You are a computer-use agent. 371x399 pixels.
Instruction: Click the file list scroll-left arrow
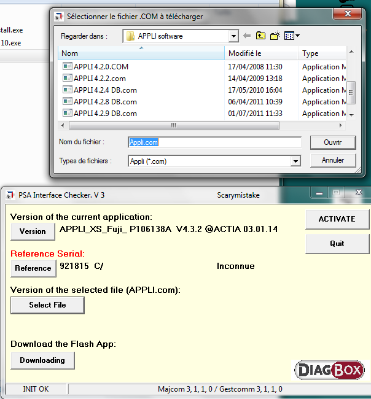pos(63,125)
